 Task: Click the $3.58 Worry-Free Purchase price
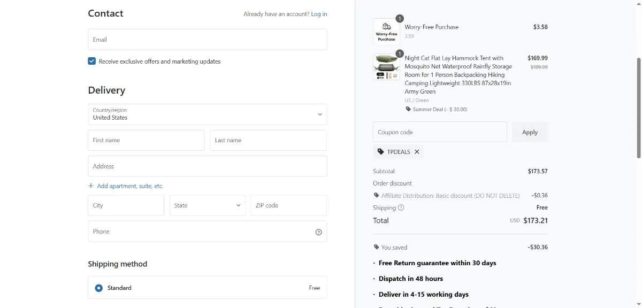pos(540,27)
